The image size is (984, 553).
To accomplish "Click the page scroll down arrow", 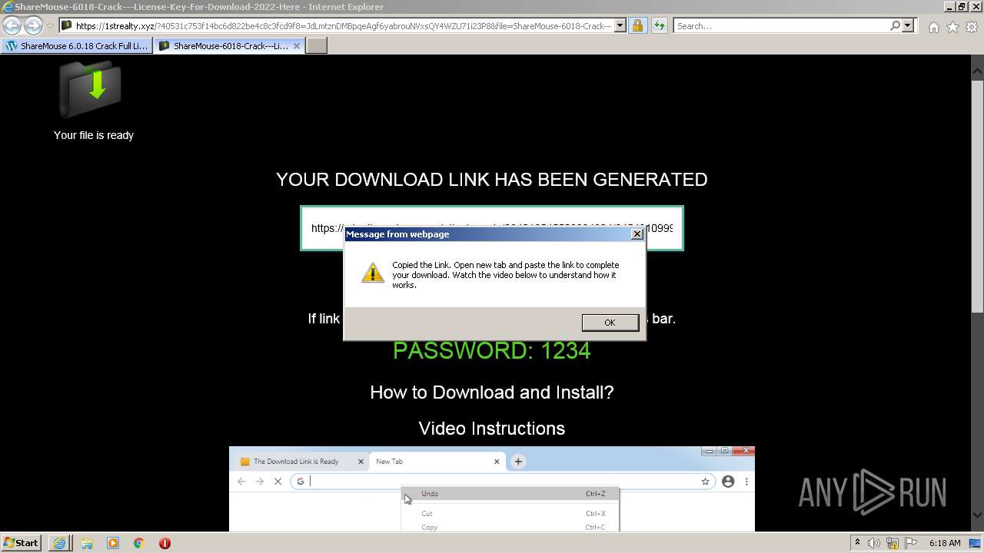I will pyautogui.click(x=977, y=515).
